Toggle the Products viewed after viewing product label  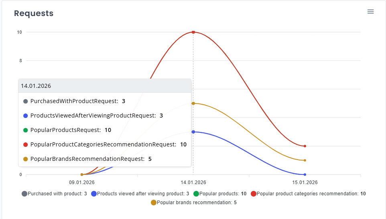[143, 194]
